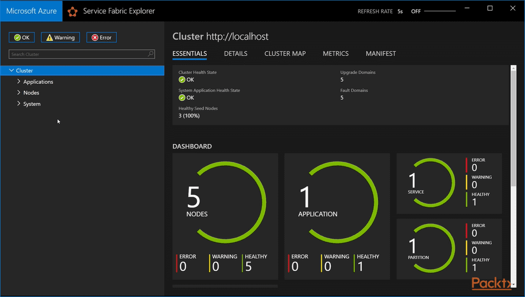The width and height of the screenshot is (525, 297).
Task: Click the OFF refresh rate label
Action: [x=416, y=12]
